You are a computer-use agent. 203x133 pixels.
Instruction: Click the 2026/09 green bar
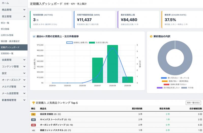click(127, 80)
